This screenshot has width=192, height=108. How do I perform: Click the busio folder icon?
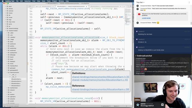point(9,59)
